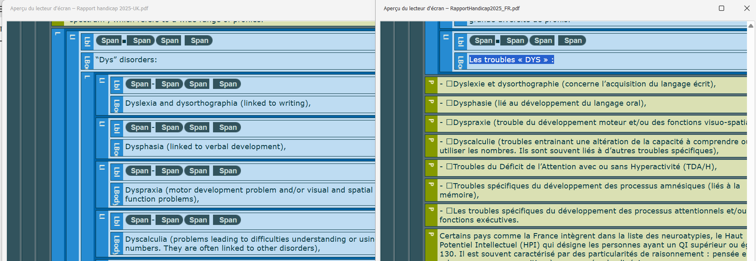The width and height of the screenshot is (756, 261).
Task: Click the P tag icon beside Certains pays paragraph
Action: pyautogui.click(x=431, y=235)
